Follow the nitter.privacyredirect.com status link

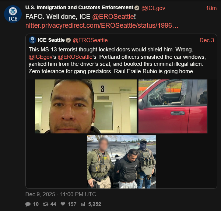coord(102,25)
